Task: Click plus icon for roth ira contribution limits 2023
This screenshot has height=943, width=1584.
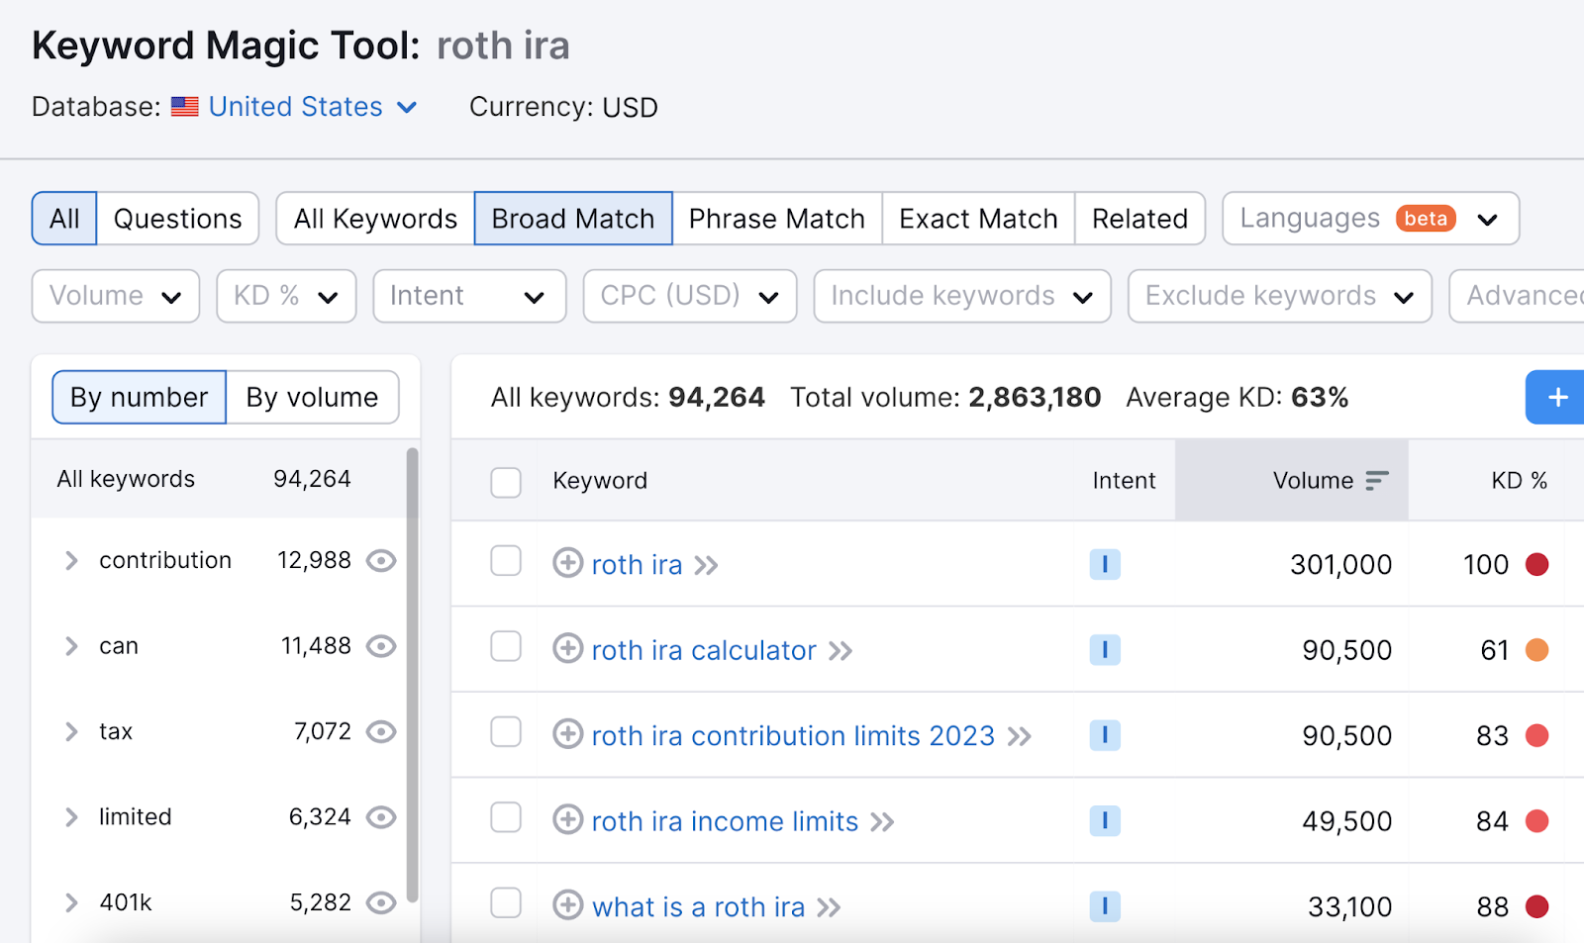Action: pyautogui.click(x=567, y=734)
